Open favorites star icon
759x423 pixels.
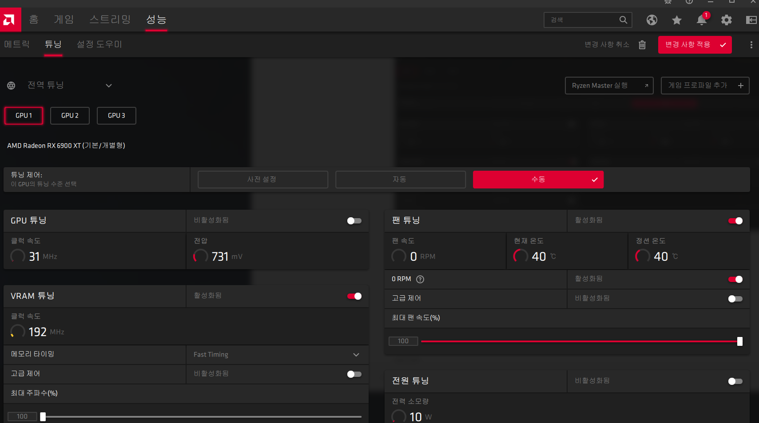676,20
